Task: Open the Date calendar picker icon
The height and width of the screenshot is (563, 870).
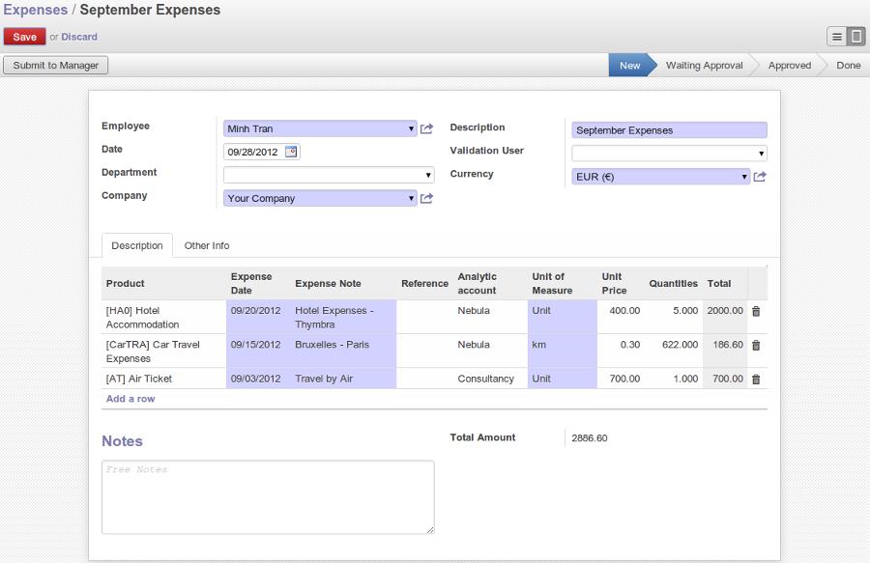Action: click(x=291, y=152)
